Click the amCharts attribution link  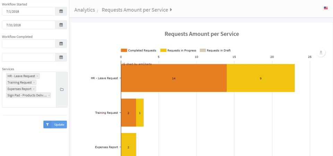[137, 64]
